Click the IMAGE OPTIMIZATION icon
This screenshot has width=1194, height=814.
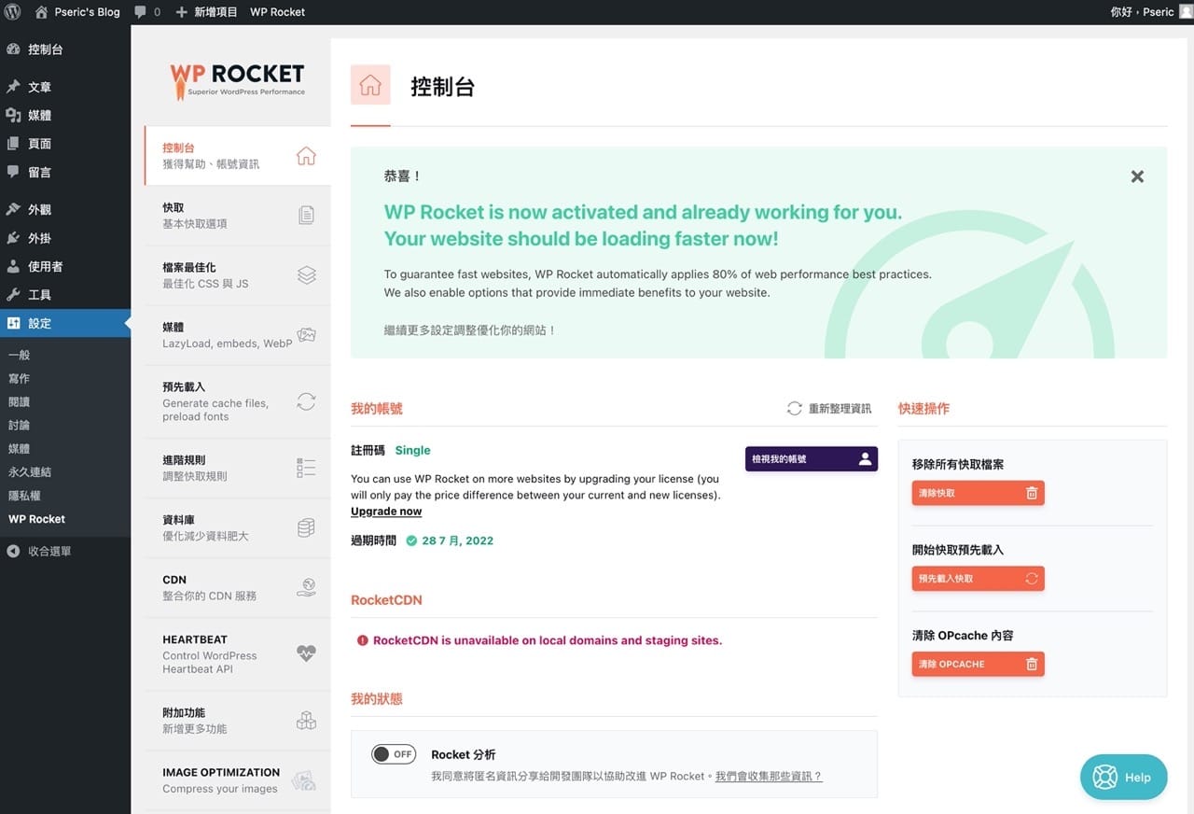[304, 780]
